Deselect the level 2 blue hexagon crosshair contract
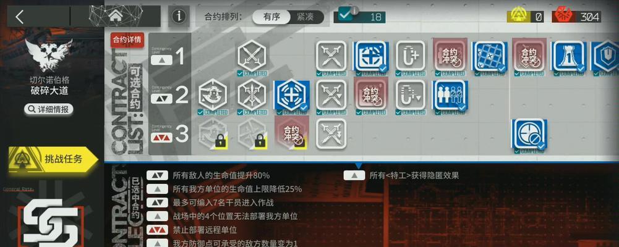 292,95
